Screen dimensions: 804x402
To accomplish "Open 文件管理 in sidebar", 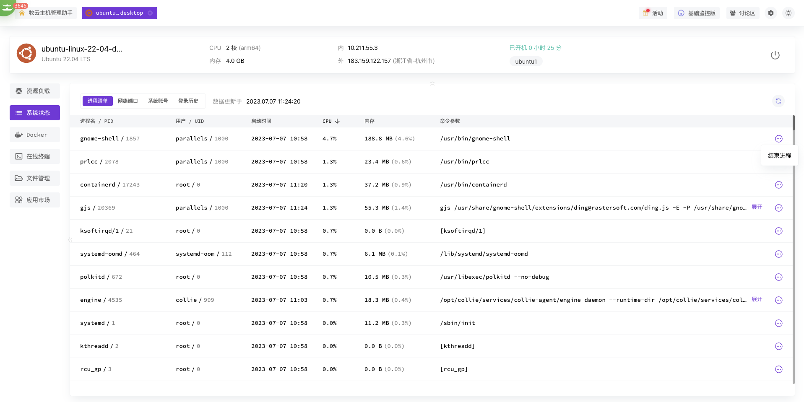I will 35,178.
